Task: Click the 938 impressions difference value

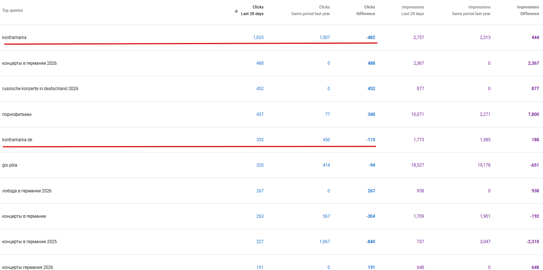Action: (x=535, y=191)
